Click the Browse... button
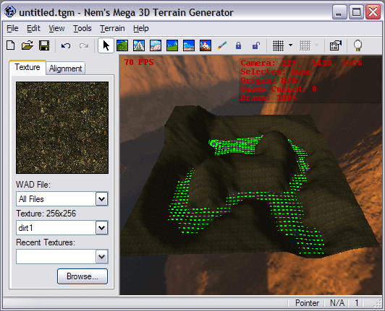Image resolution: width=385 pixels, height=311 pixels. [x=82, y=276]
